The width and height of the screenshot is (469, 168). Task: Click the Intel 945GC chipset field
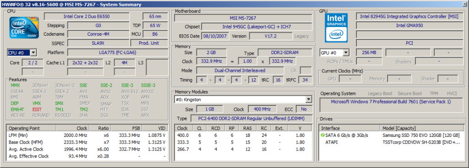256,27
